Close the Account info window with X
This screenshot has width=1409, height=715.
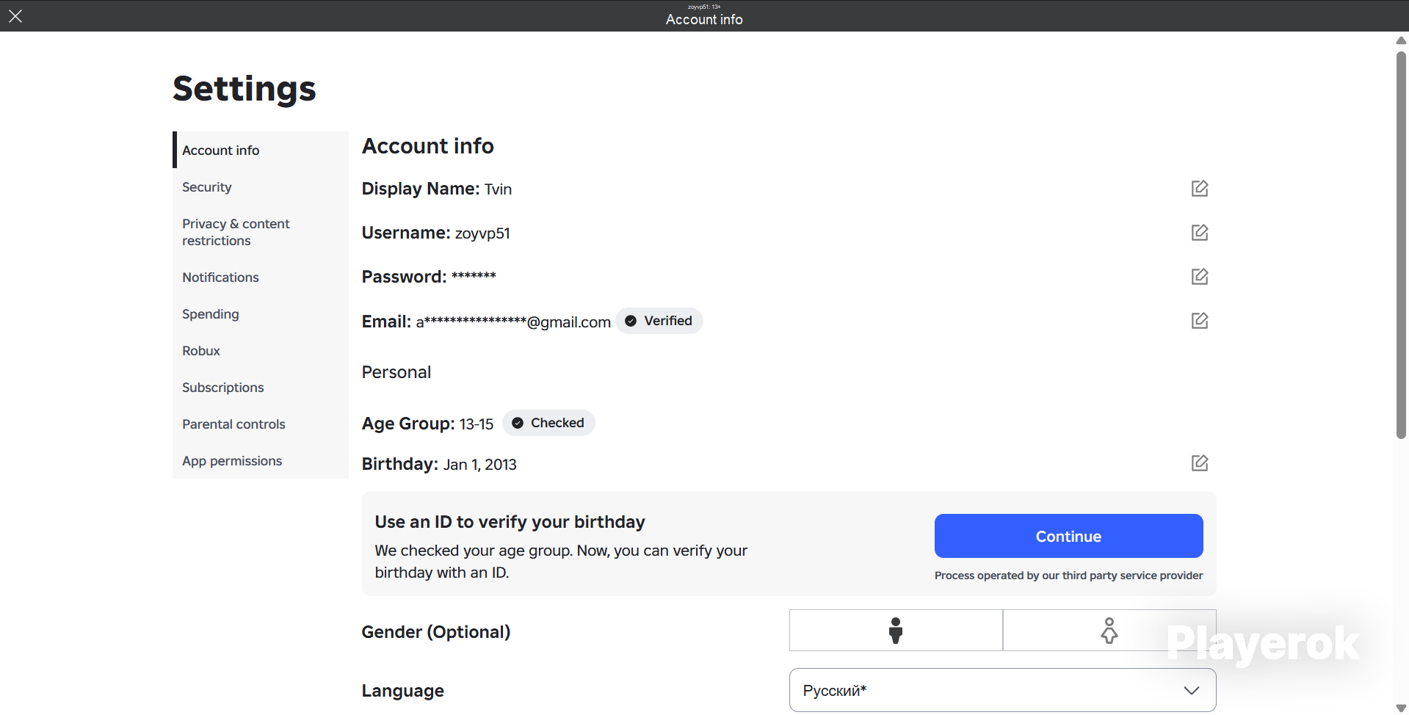tap(15, 16)
